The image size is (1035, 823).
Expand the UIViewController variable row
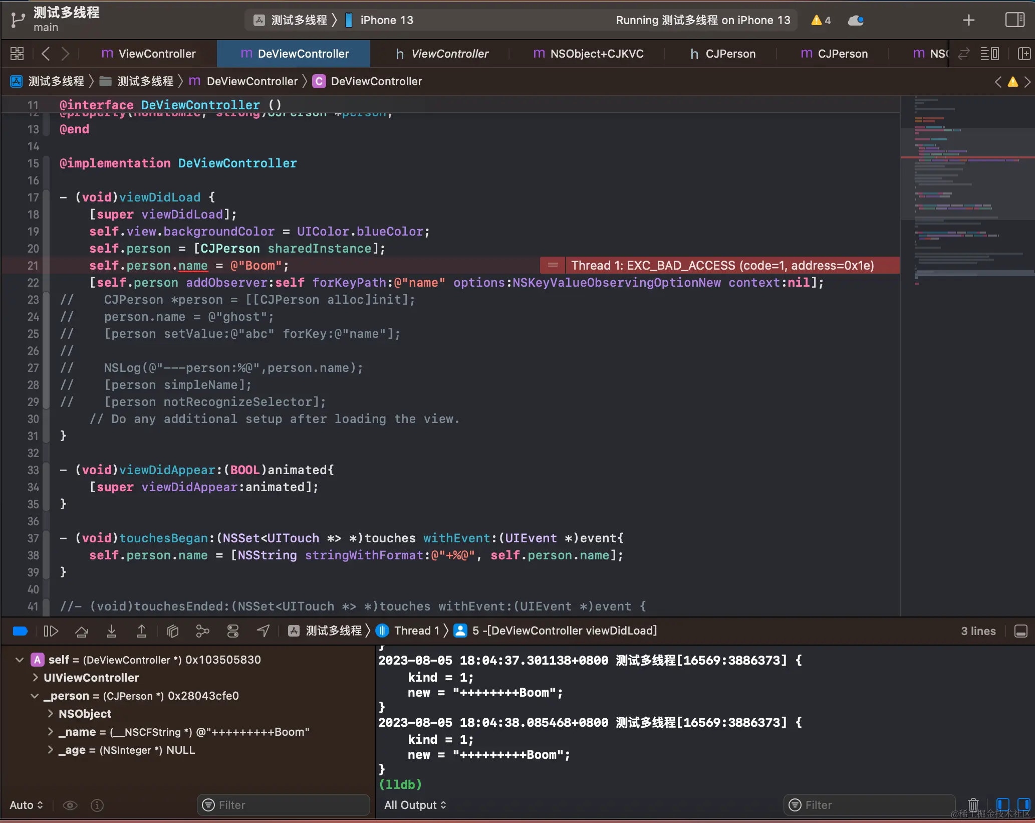(35, 678)
